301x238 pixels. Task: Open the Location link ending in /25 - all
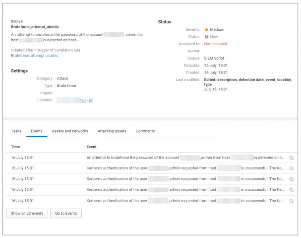coord(75,100)
